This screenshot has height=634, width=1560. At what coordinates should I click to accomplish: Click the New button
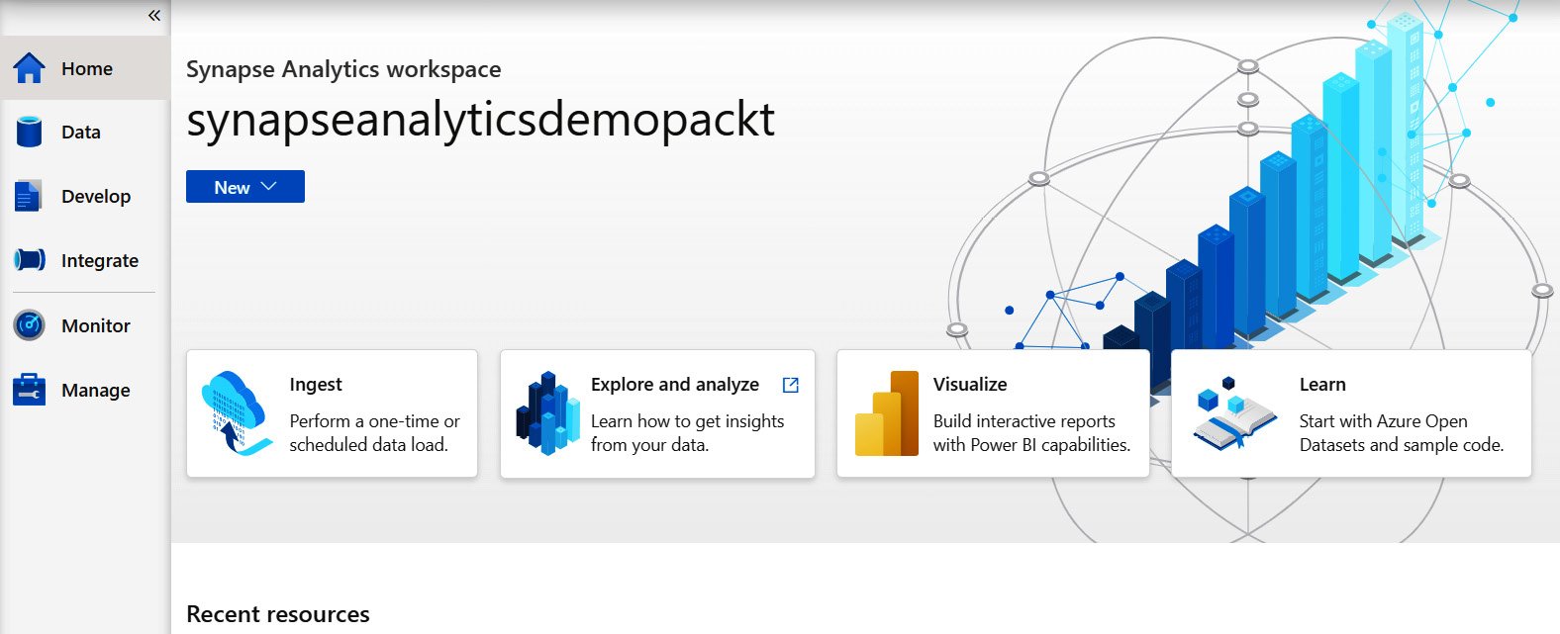tap(245, 187)
